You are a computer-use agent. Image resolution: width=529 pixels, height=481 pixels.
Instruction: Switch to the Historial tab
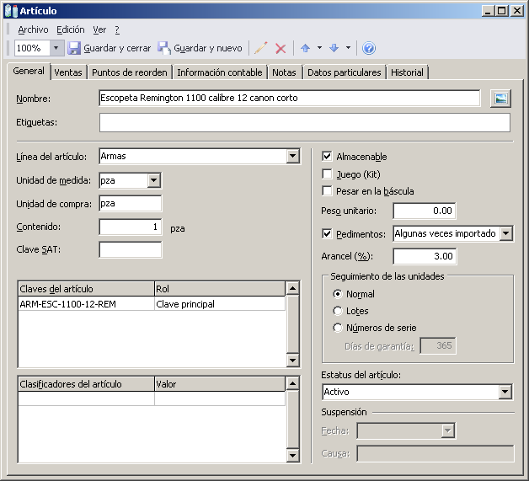pos(407,72)
